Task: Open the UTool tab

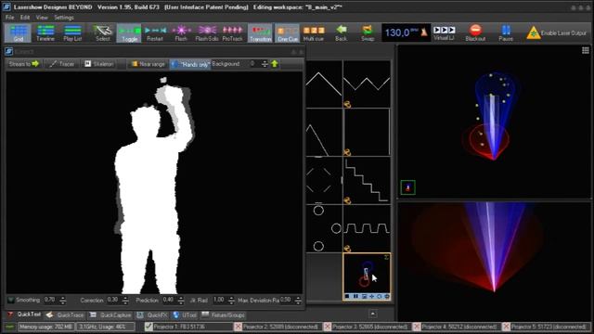Action: (x=185, y=315)
